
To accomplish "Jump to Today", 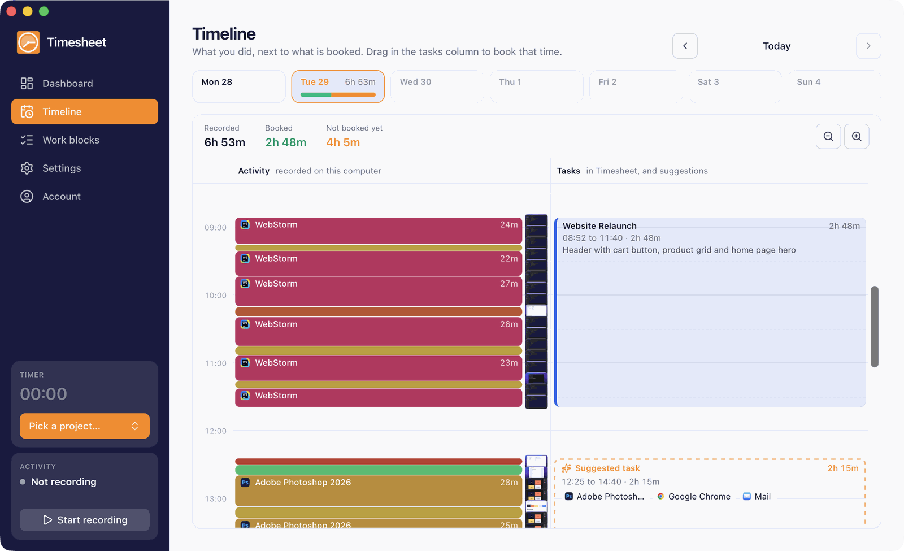I will pyautogui.click(x=776, y=46).
